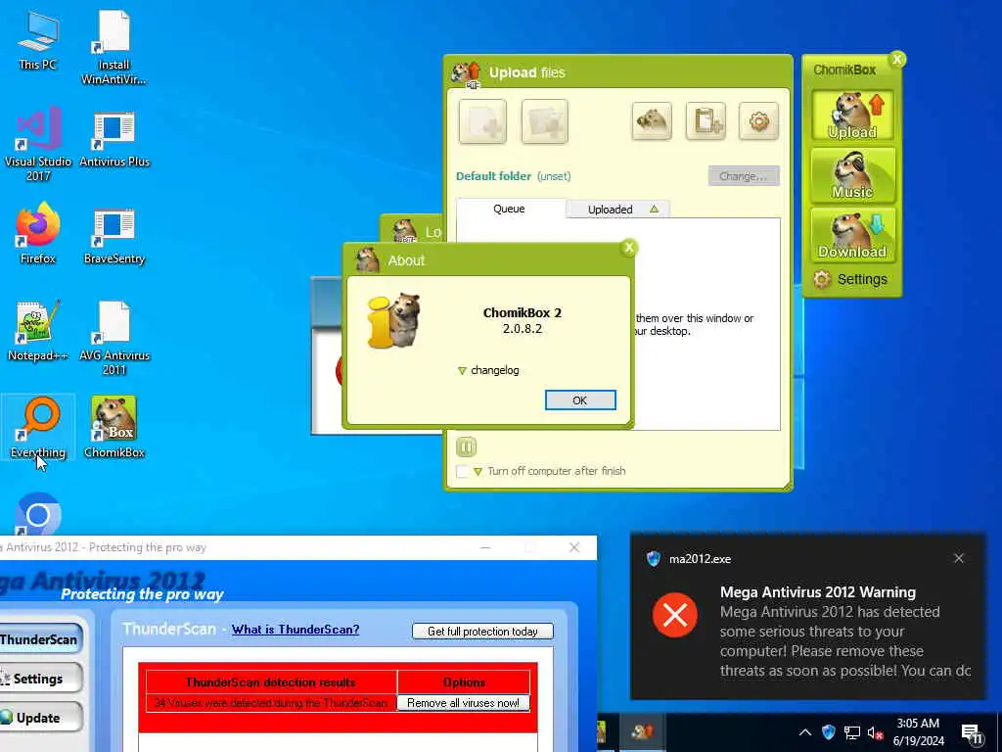Click the pause queue button in Upload files
The image size is (1002, 752).
pos(466,446)
